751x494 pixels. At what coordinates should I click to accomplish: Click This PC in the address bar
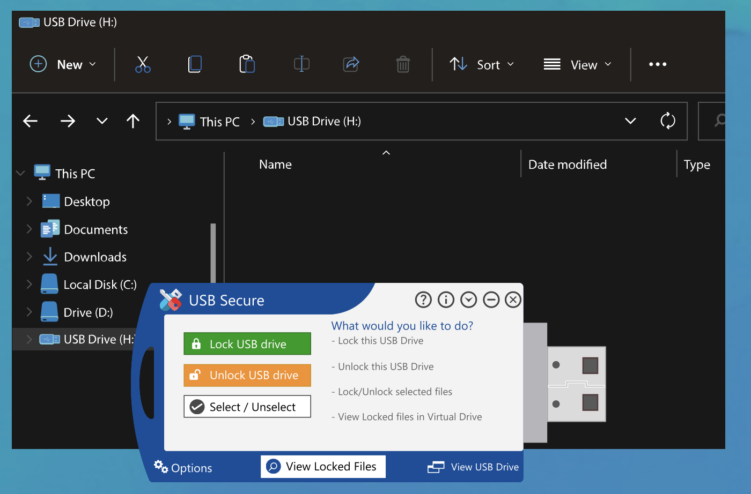pos(220,122)
